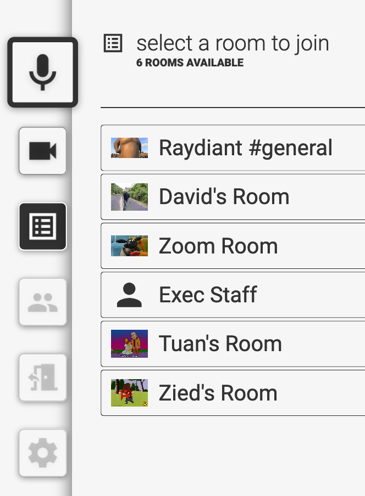
Task: Open the settings gear icon
Action: (x=42, y=453)
